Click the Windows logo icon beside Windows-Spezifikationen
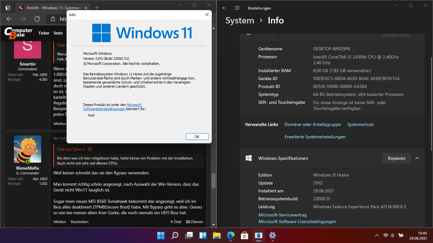This screenshot has height=243, width=433. coord(249,158)
